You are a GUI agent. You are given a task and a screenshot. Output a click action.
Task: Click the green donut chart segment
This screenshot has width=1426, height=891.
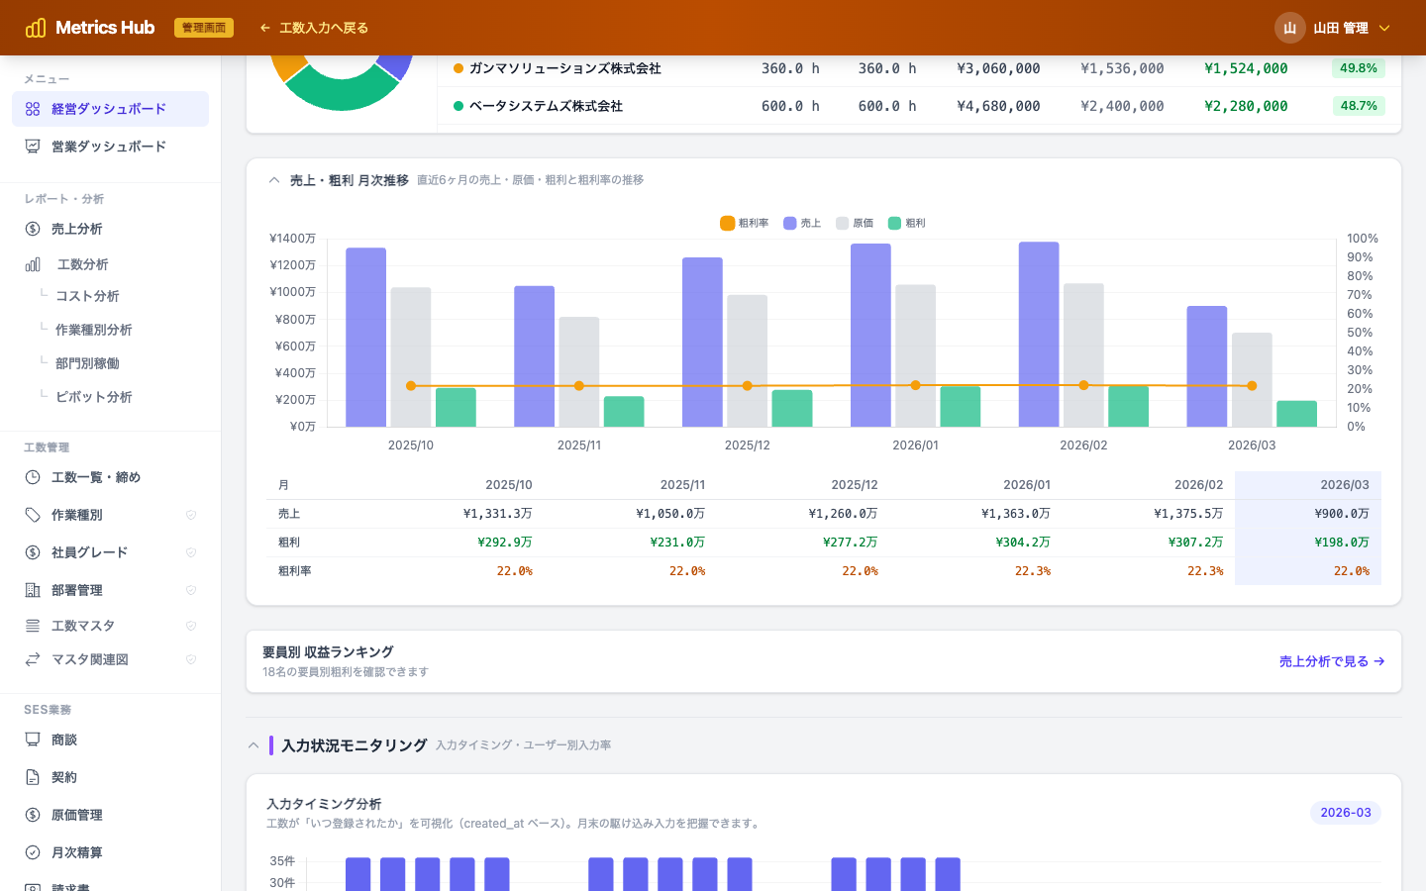point(342,91)
